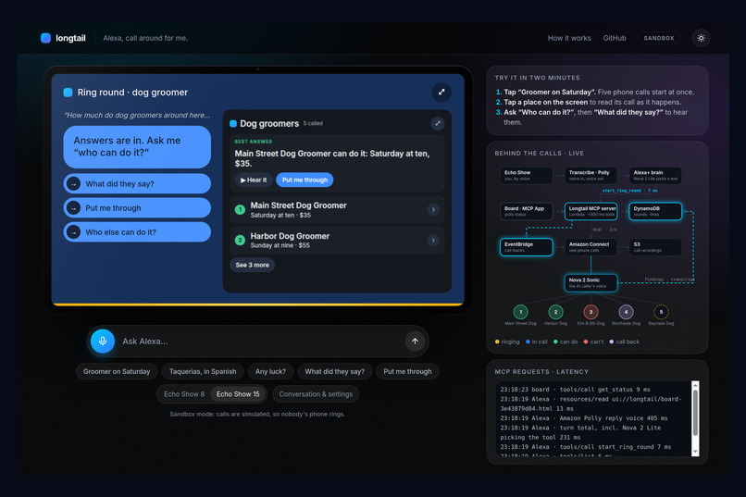746x497 pixels.
Task: Expand the See 3 more list
Action: [x=252, y=265]
